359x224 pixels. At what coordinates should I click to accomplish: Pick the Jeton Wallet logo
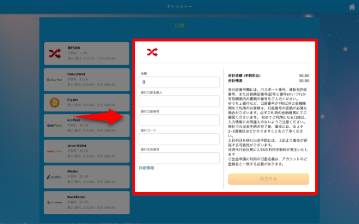tap(54, 151)
